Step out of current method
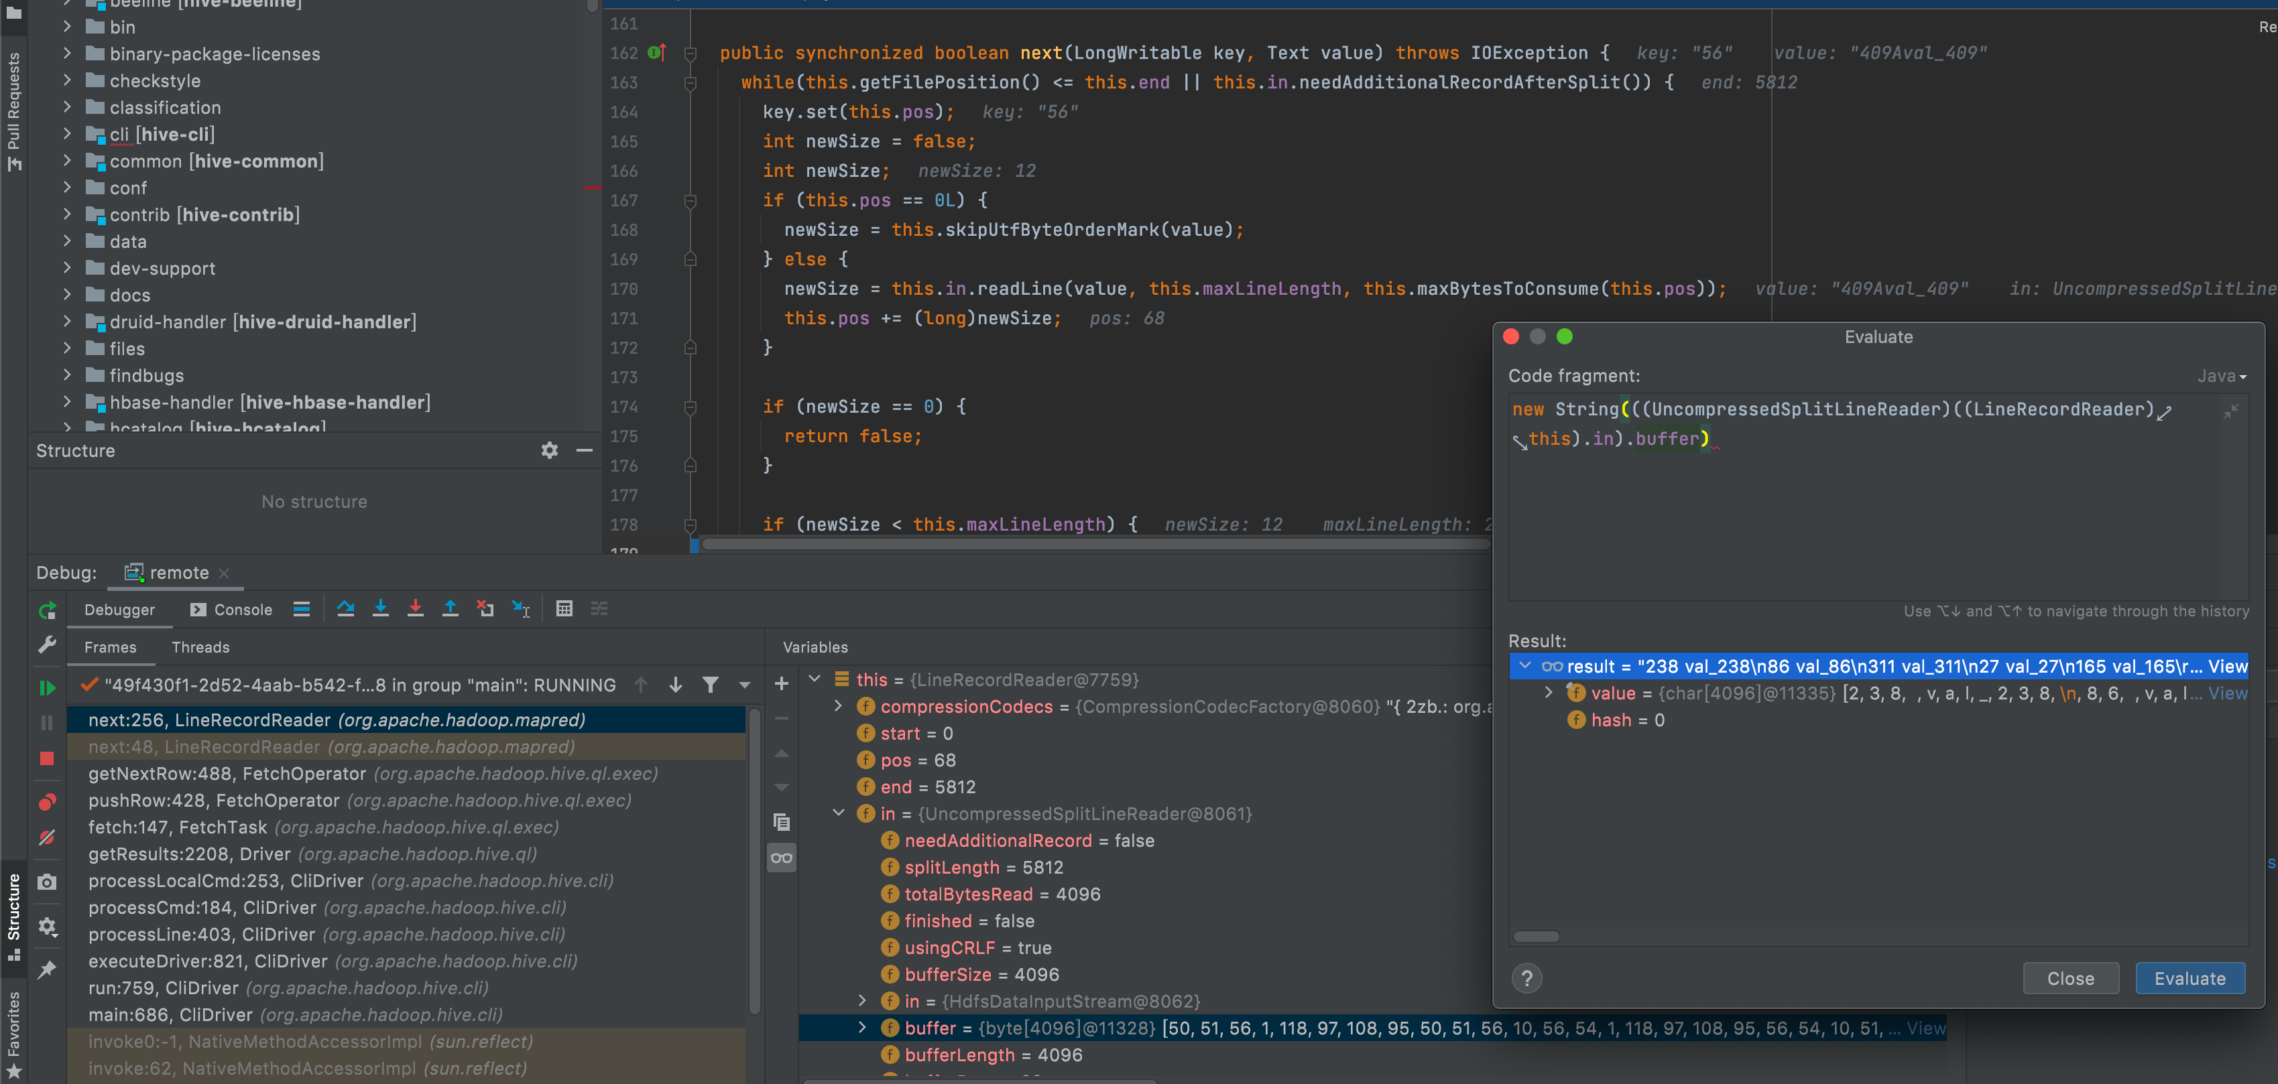The image size is (2278, 1084). (x=450, y=609)
